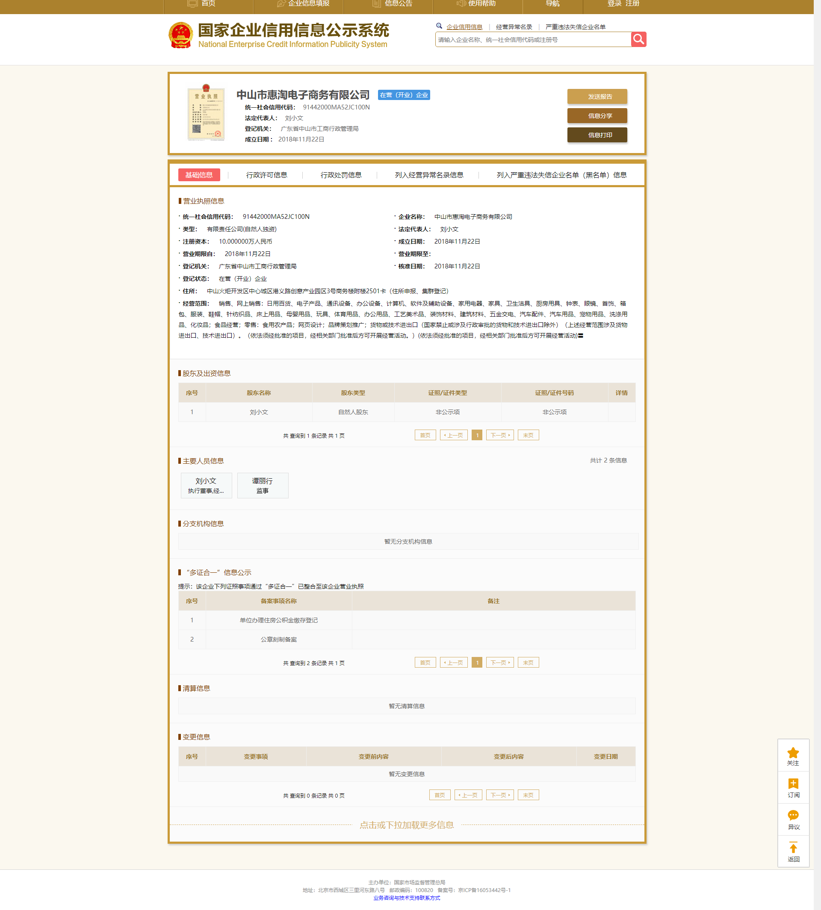Screen dimensions: 821x910
Task: Click page 1 in 多证合一 pagination
Action: click(x=477, y=663)
